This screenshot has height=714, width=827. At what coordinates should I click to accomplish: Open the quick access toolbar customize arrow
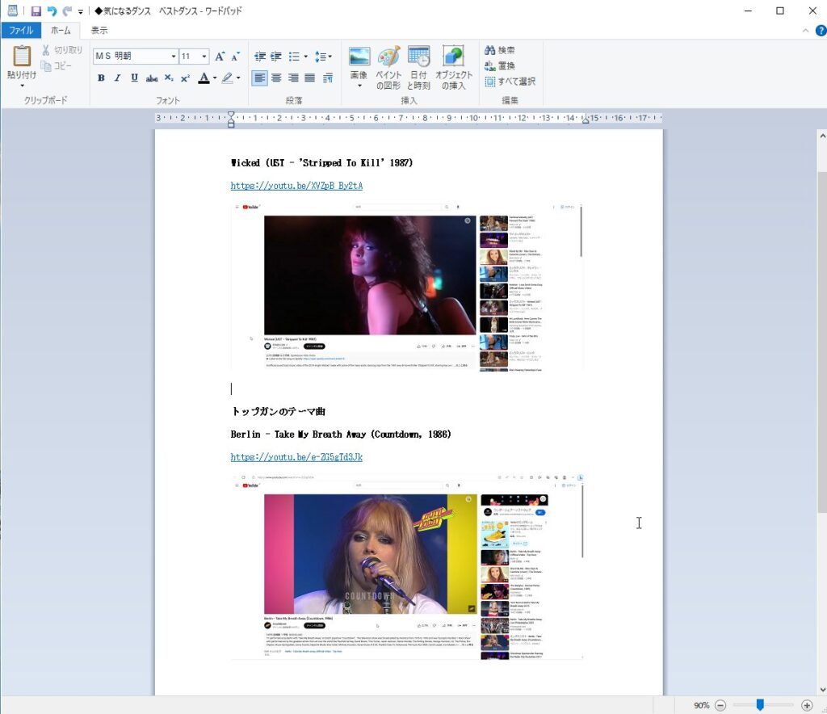tap(81, 11)
